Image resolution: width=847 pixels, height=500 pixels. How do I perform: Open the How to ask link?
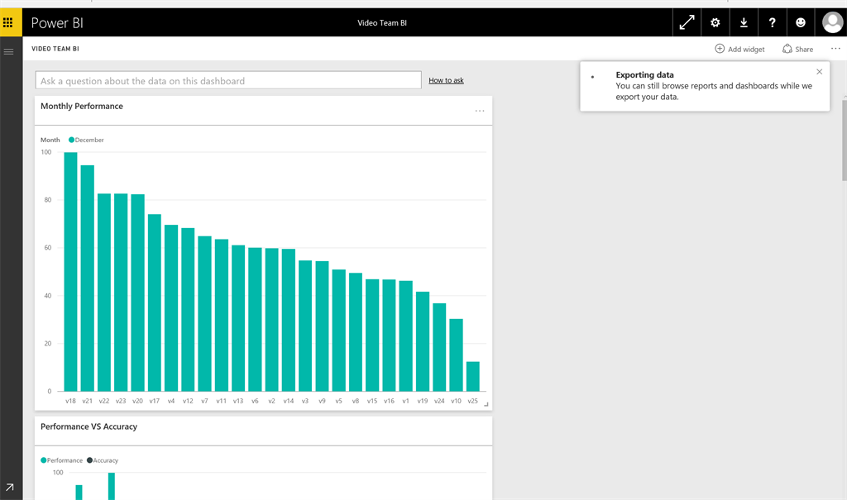coord(446,81)
